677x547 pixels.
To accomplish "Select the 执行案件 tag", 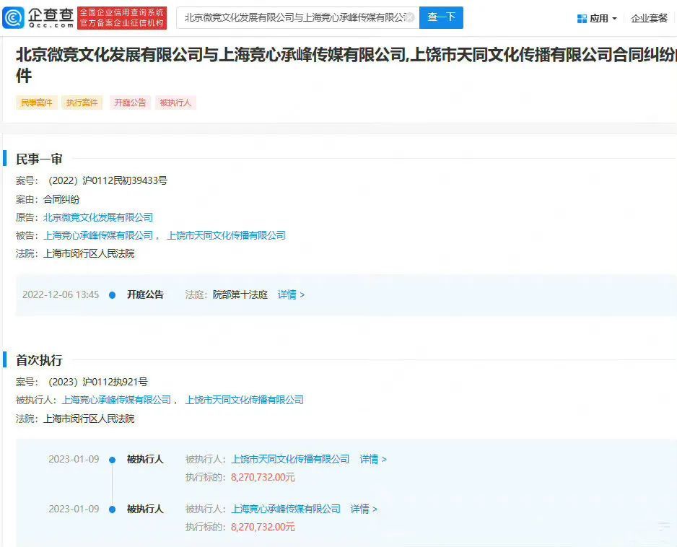I will coord(82,102).
